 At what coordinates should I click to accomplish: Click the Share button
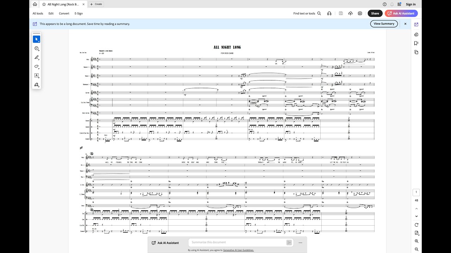[375, 13]
